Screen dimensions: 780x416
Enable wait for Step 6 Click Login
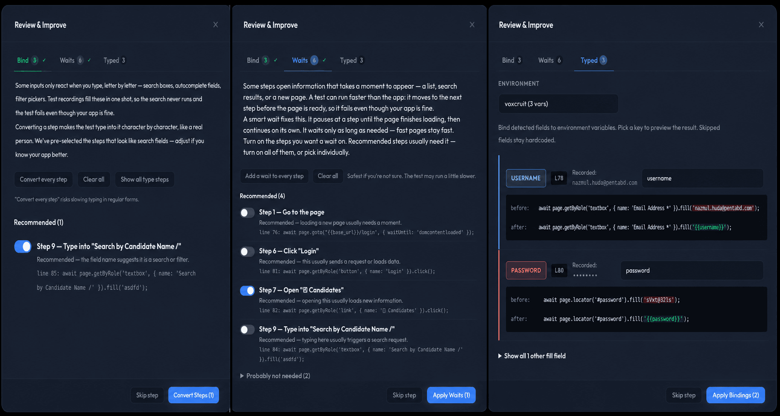247,252
